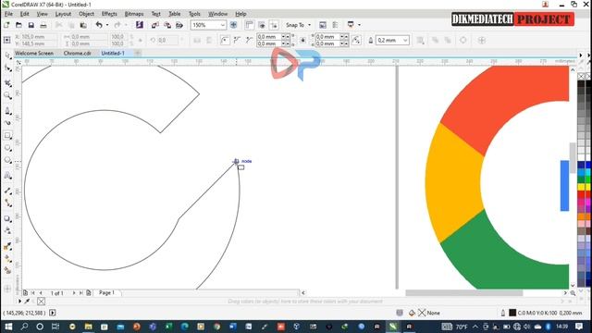This screenshot has width=592, height=333.
Task: Click the Paste icon in the toolbar
Action: coord(83,25)
